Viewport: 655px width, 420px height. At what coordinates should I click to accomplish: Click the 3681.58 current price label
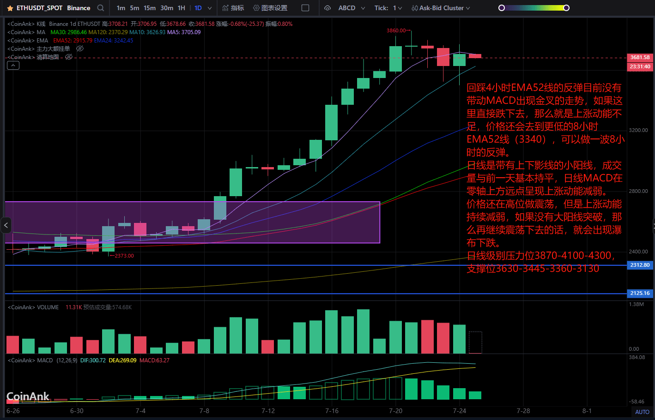click(x=640, y=57)
